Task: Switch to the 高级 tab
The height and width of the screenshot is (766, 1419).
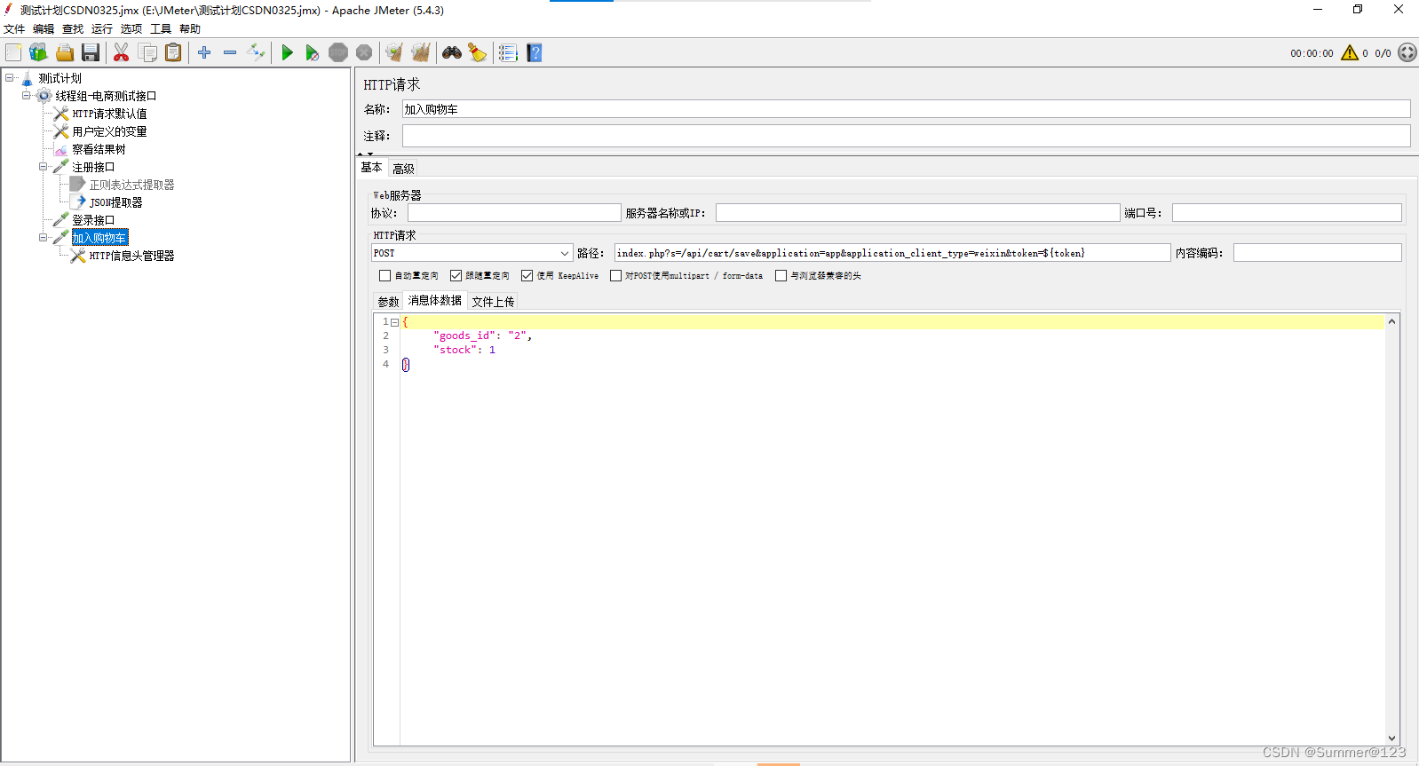Action: (403, 169)
